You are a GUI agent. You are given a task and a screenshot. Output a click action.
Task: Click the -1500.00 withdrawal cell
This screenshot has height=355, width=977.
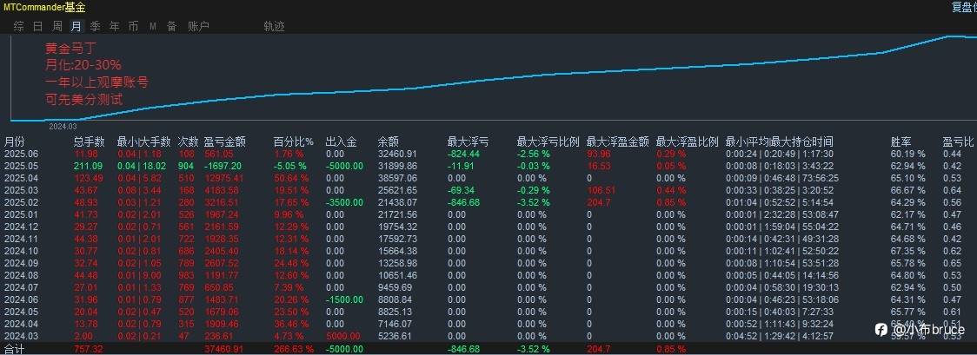point(344,299)
